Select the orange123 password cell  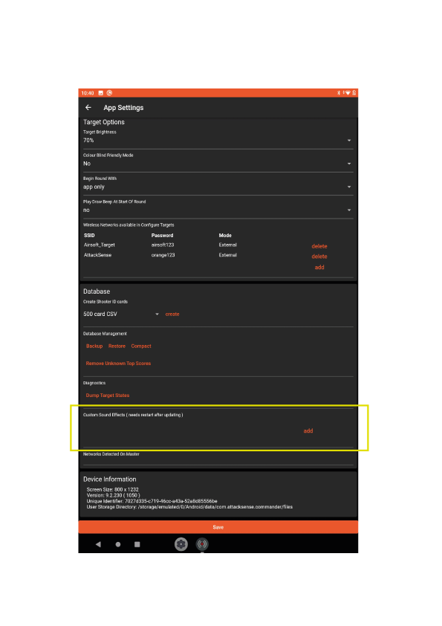(163, 255)
